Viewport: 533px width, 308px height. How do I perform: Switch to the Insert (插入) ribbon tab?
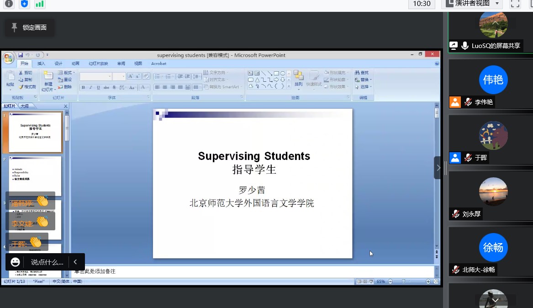[41, 64]
